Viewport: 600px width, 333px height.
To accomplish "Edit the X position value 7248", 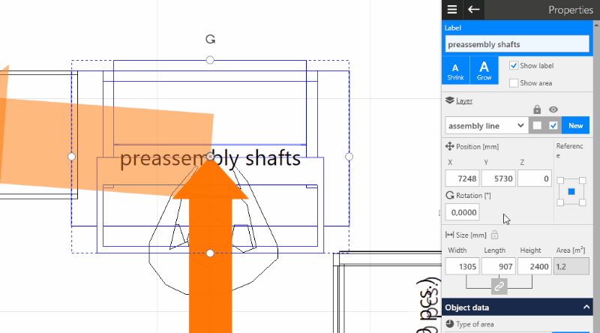I will [462, 178].
